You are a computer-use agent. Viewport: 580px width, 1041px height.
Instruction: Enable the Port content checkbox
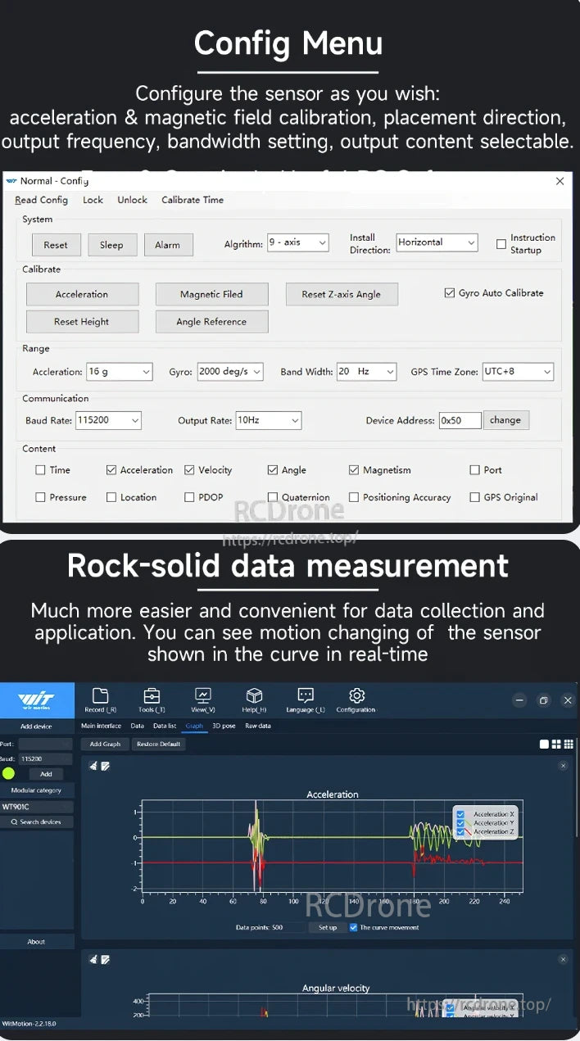click(474, 470)
